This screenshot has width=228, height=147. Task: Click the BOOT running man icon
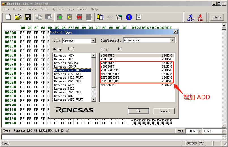click(x=191, y=17)
